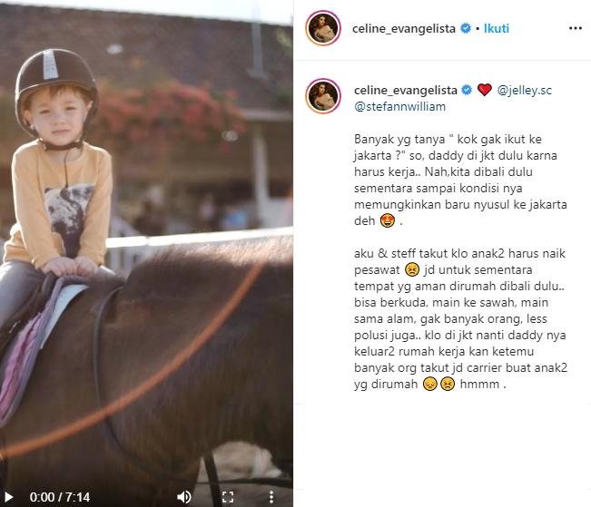The height and width of the screenshot is (507, 591).
Task: Click the verified badge in post header
Action: tap(466, 28)
